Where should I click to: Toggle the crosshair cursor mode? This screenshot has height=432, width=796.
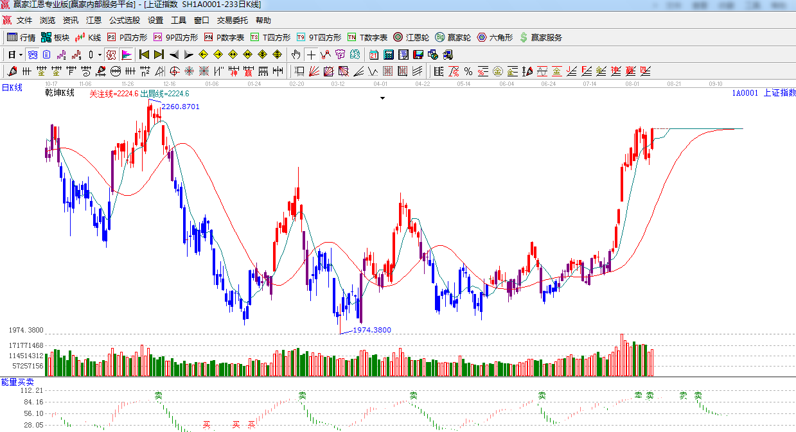point(311,55)
